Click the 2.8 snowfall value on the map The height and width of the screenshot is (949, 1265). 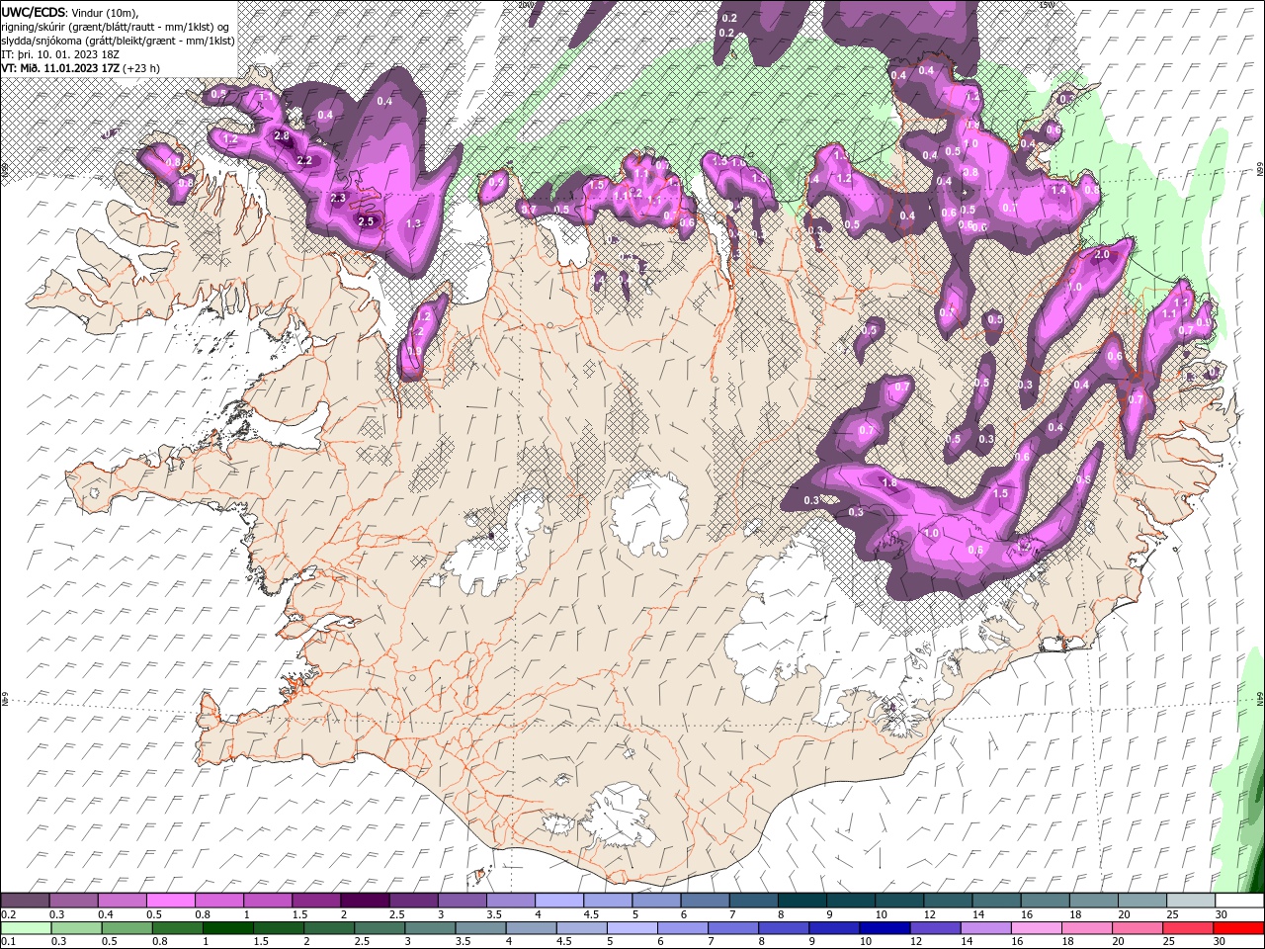pos(282,136)
